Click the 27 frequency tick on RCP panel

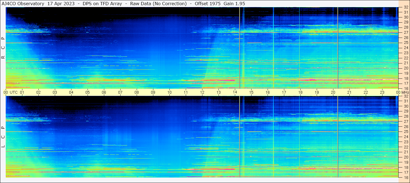[x=406, y=32]
